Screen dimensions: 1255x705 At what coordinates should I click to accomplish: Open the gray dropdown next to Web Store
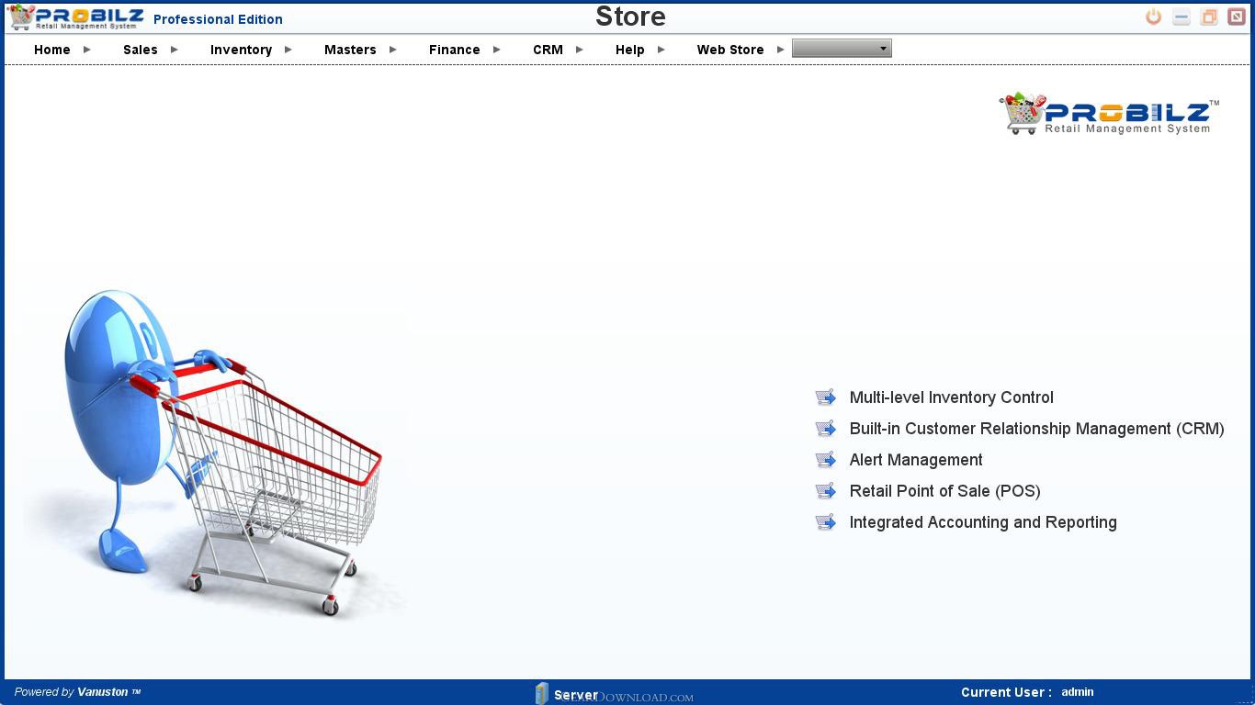click(x=842, y=49)
